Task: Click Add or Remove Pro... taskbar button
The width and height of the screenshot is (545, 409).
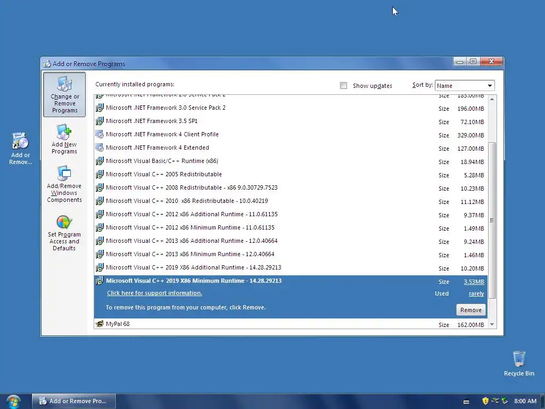Action: click(x=73, y=401)
